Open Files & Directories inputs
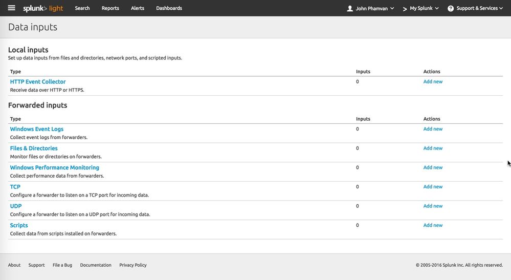Screen dimensions: 511x280 click(x=34, y=148)
